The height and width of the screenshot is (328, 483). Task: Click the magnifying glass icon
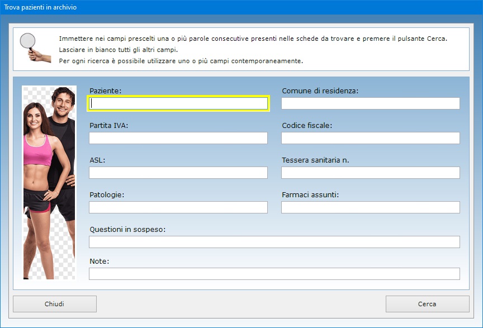(x=30, y=47)
